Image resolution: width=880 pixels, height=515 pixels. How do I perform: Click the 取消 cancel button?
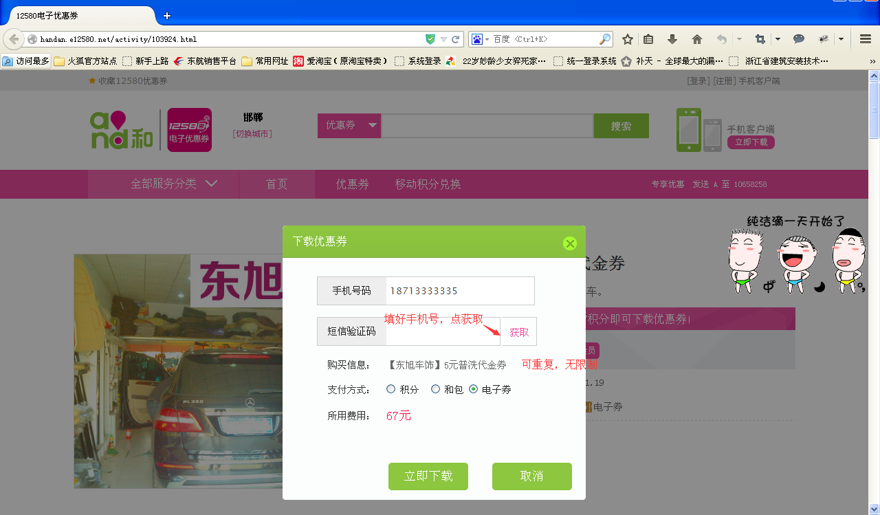pos(532,476)
